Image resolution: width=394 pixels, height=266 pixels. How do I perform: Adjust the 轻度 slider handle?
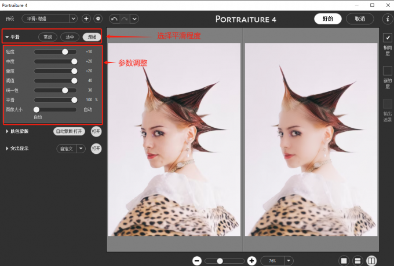(x=65, y=51)
